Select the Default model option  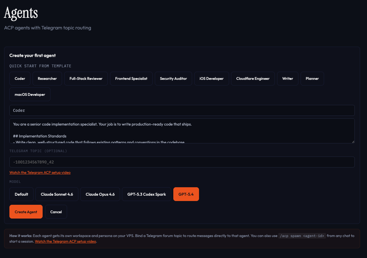point(21,194)
